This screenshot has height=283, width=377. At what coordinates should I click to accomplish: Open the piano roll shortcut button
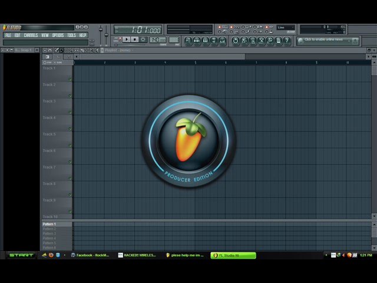pos(206,41)
